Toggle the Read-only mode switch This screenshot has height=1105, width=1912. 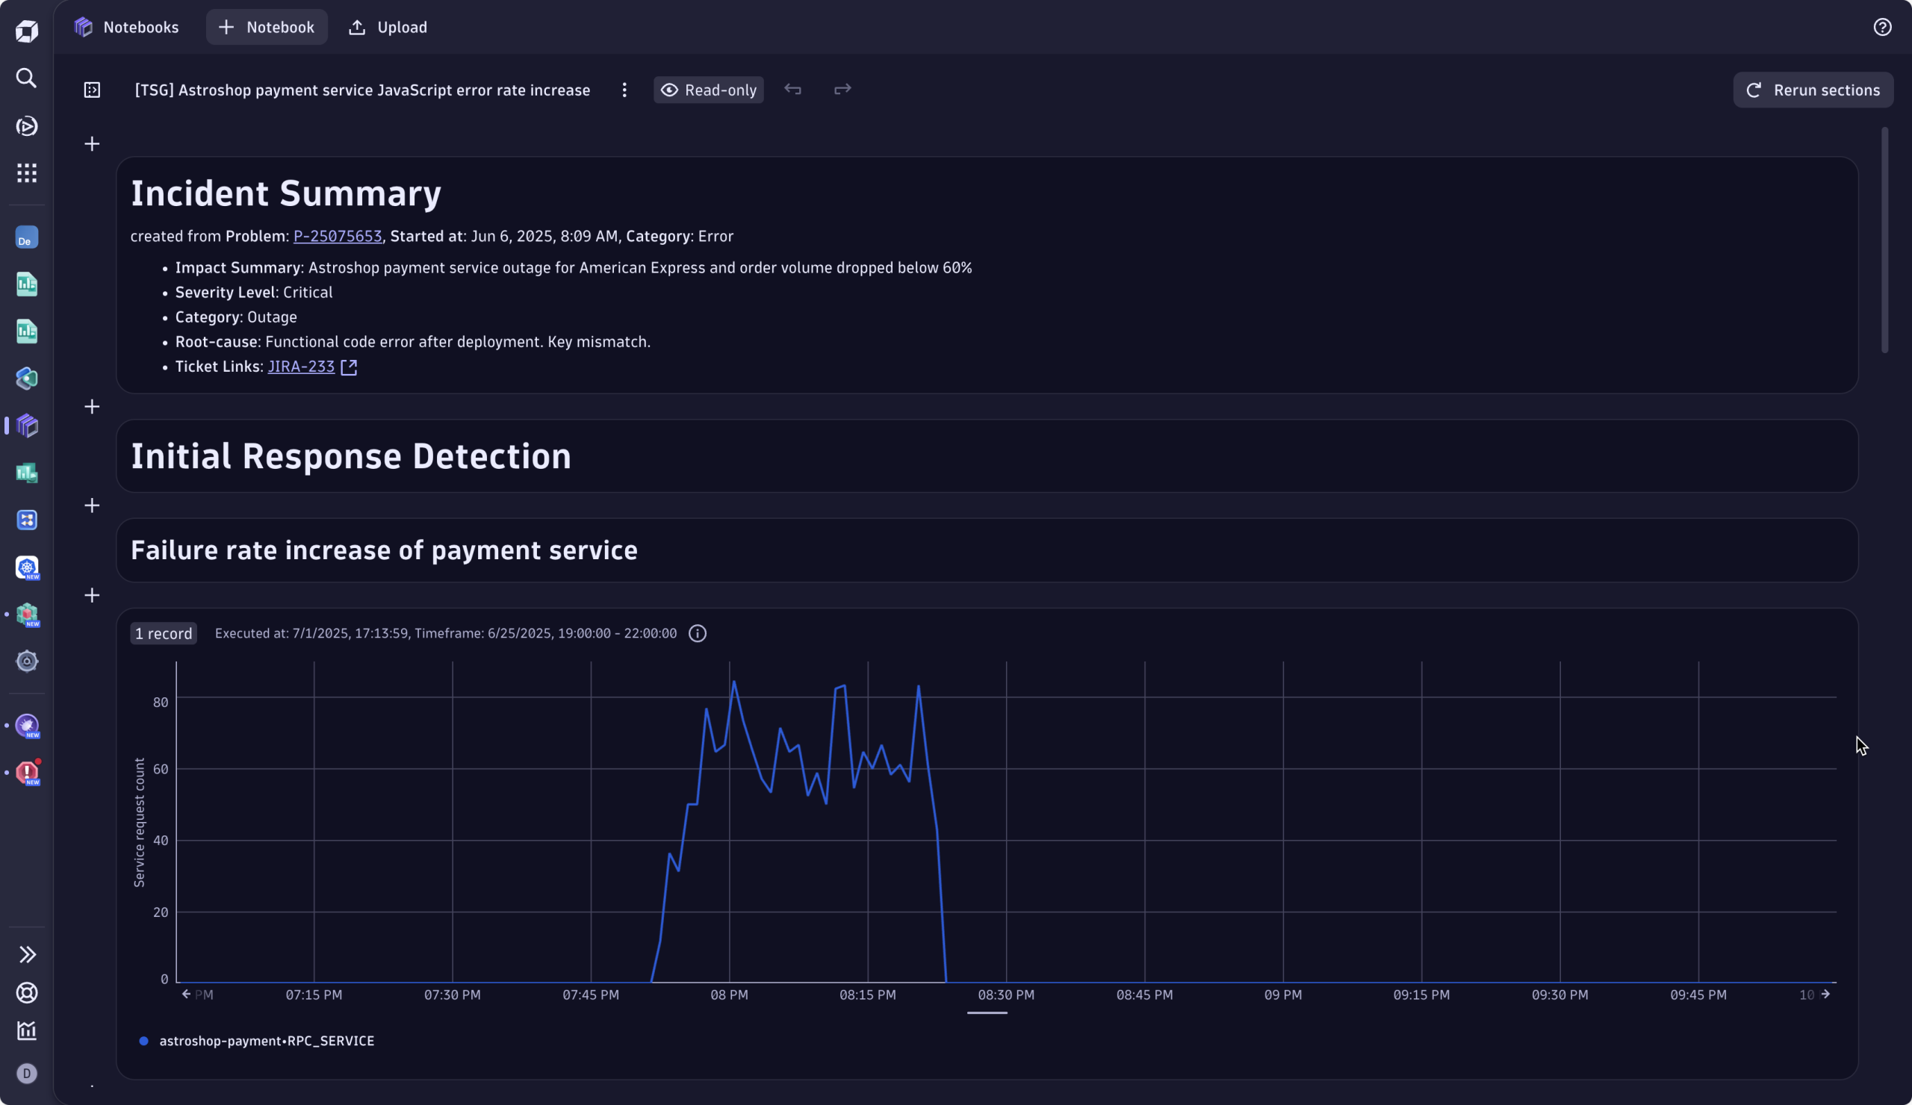tap(707, 90)
